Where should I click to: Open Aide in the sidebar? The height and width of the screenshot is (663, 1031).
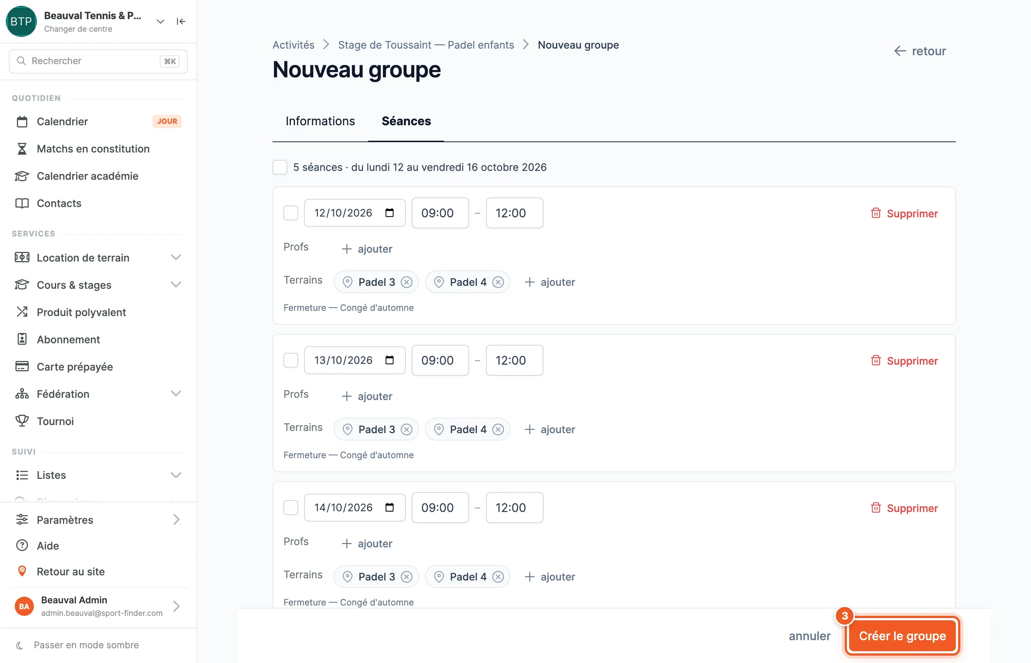tap(98, 546)
